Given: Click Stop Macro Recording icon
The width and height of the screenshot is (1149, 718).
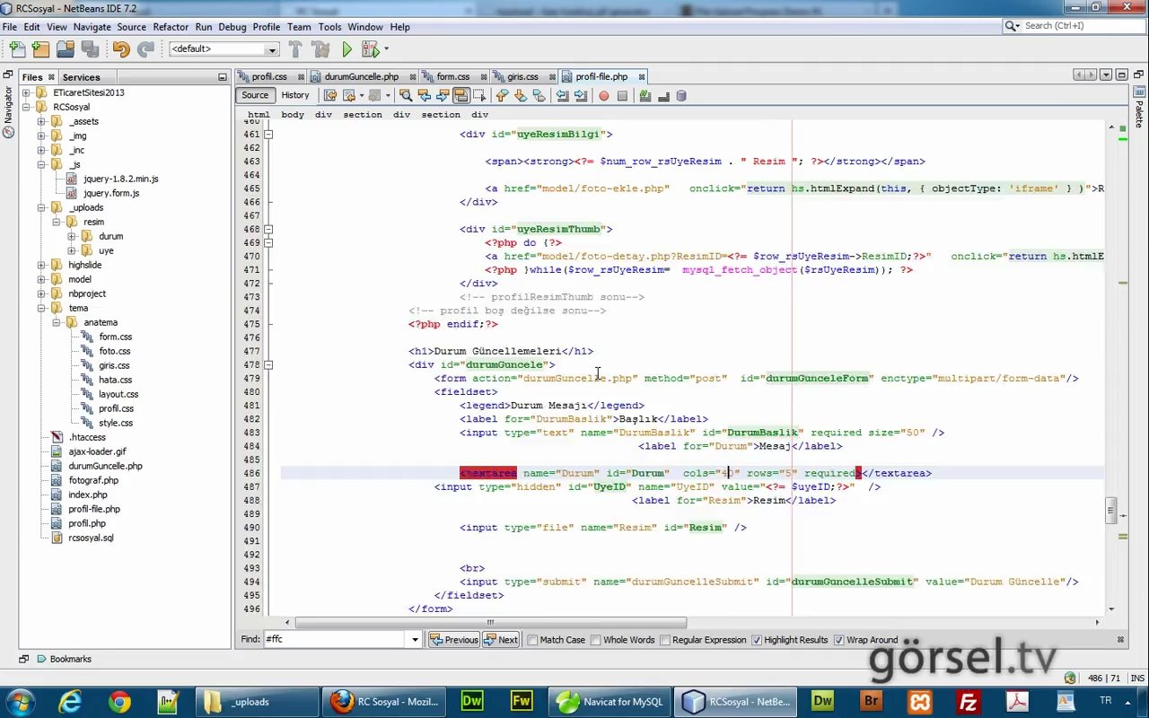Looking at the screenshot, I should (x=622, y=95).
